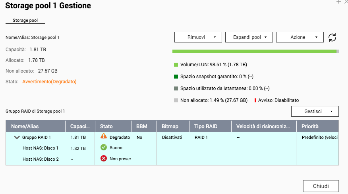The height and width of the screenshot is (194, 348).
Task: Select the Storage pool tab
Action: click(25, 20)
